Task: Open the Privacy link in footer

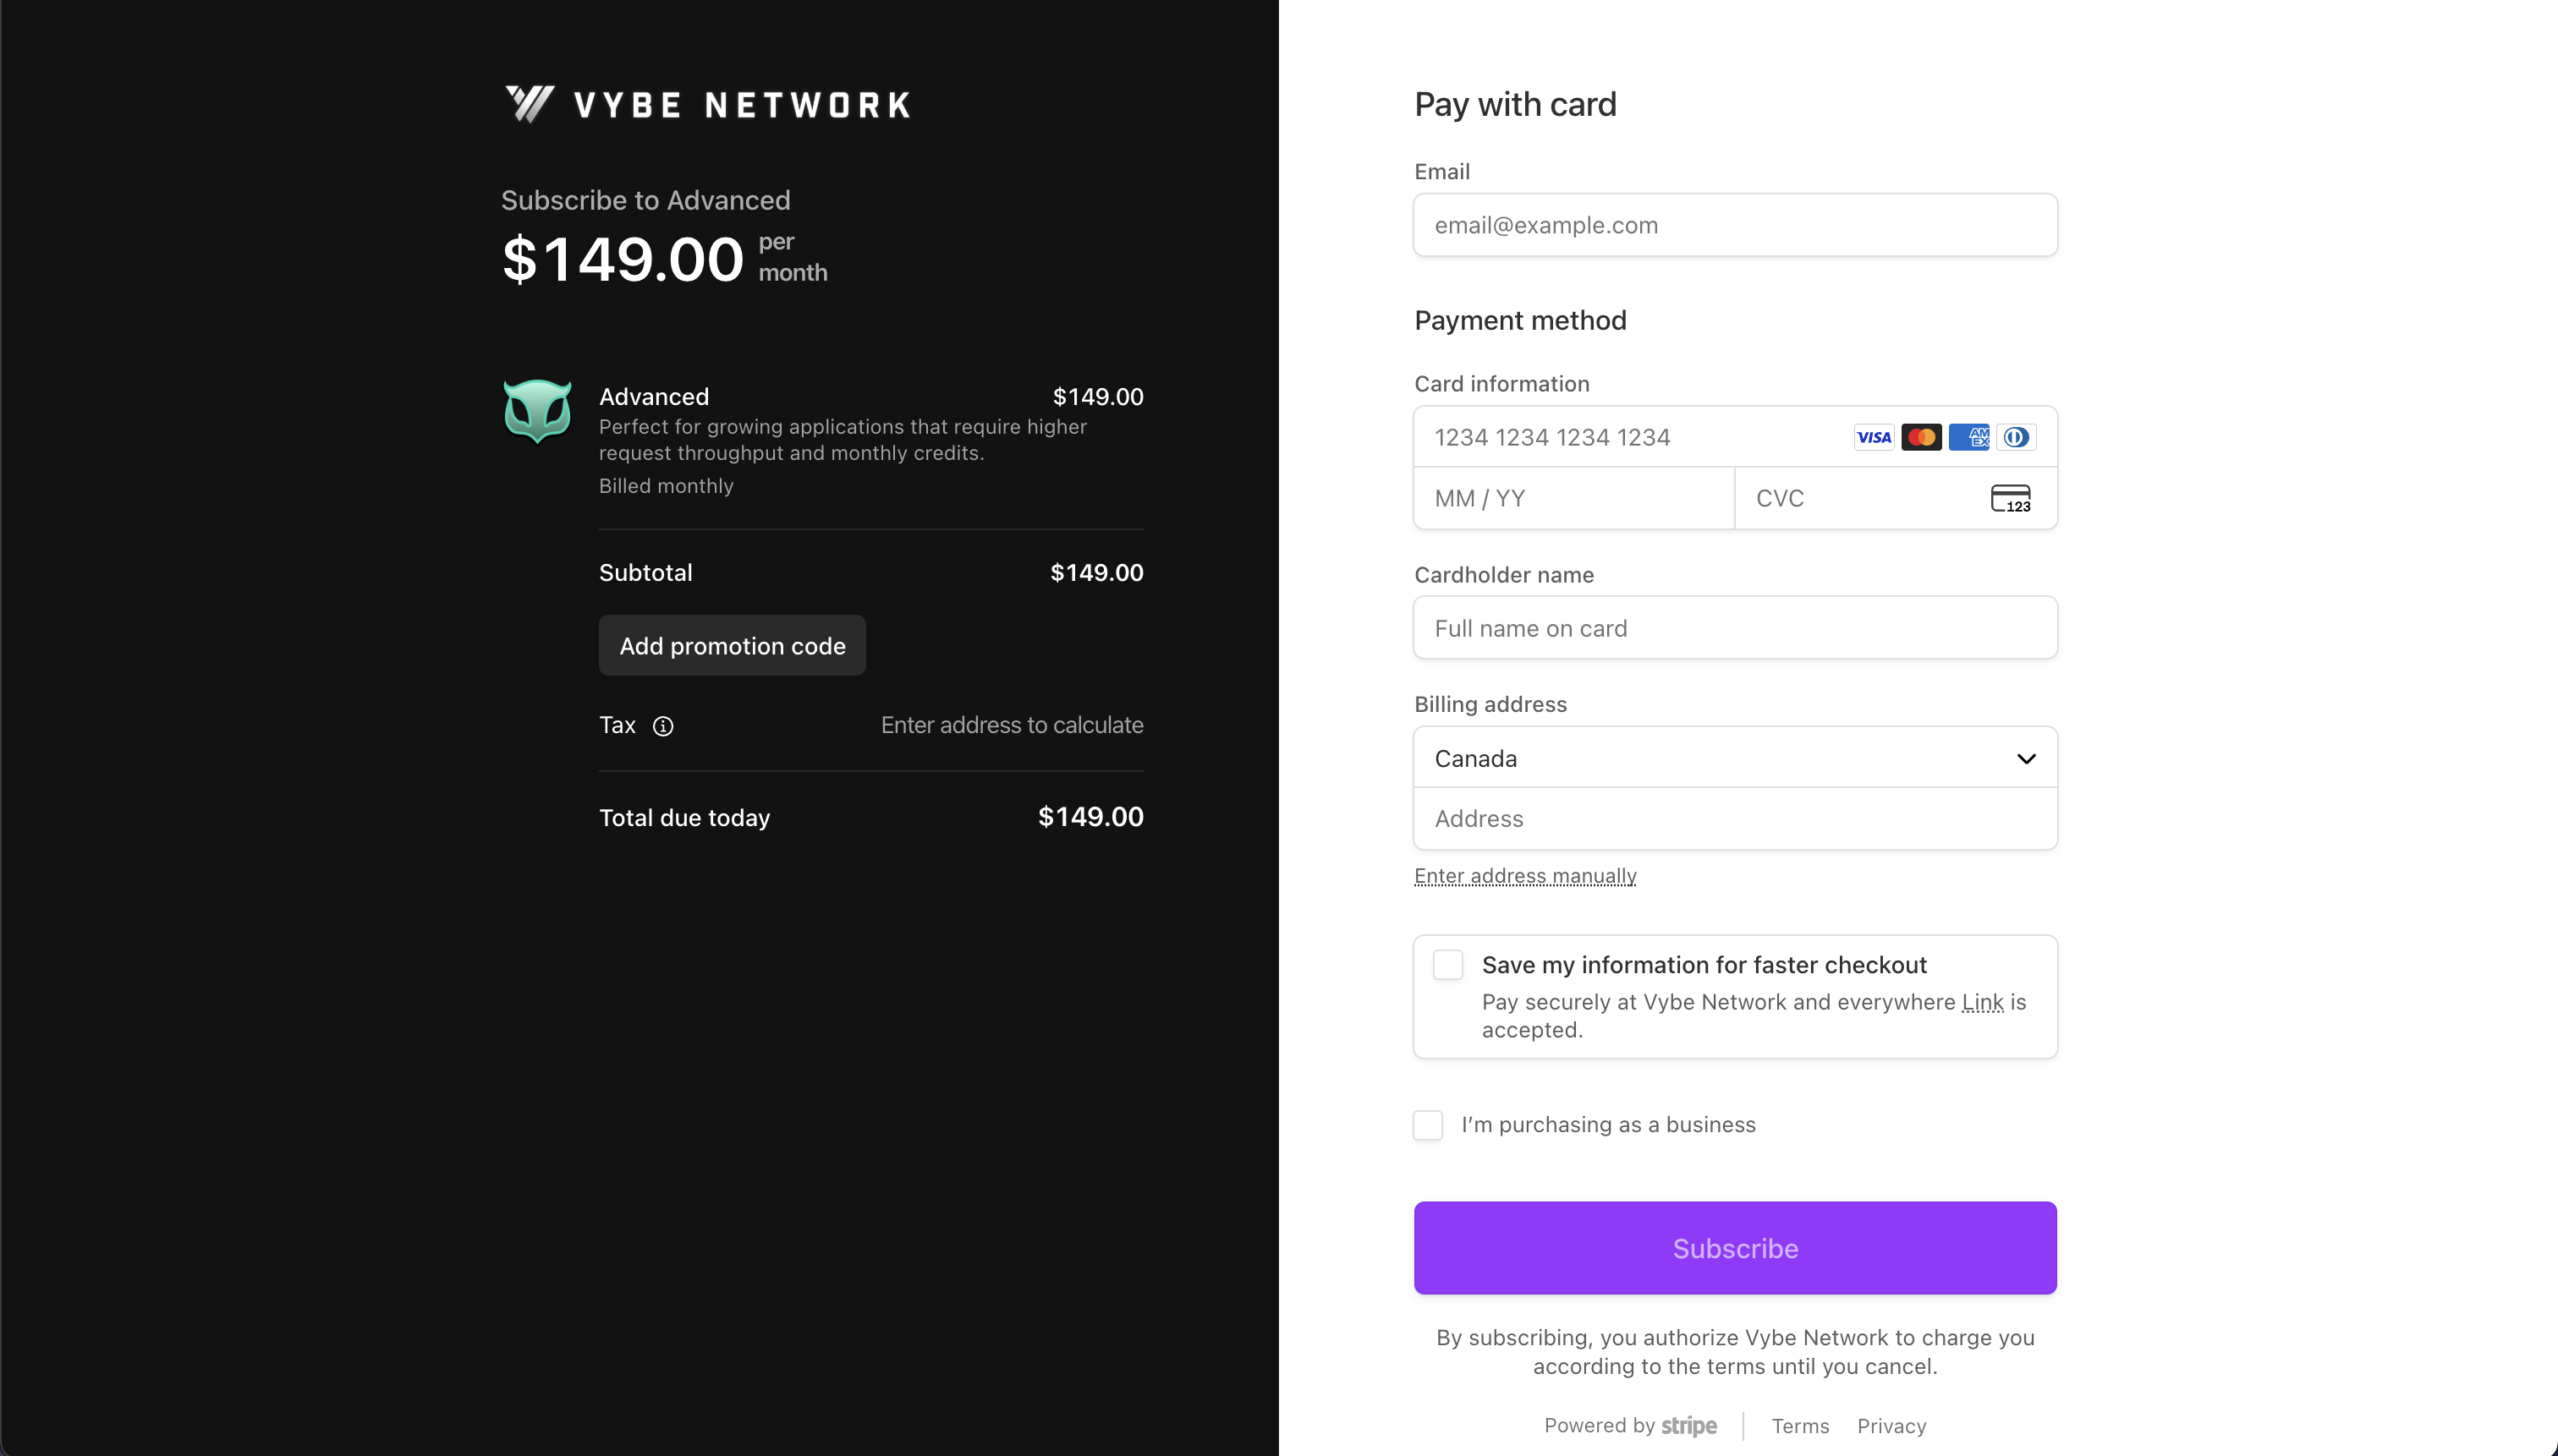Action: 1891,1426
